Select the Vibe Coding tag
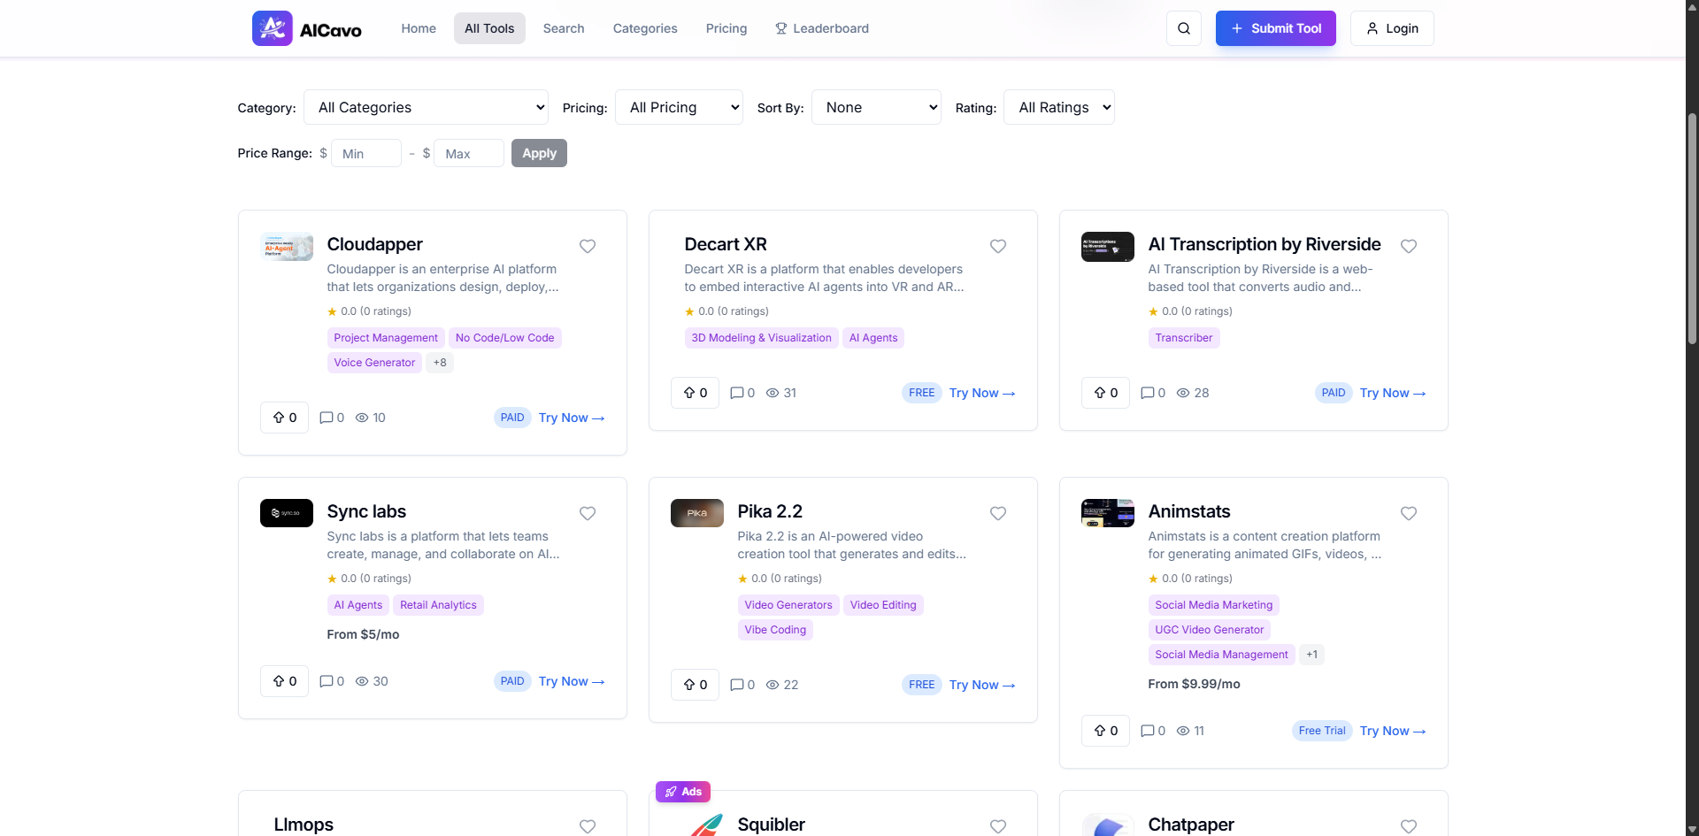Image resolution: width=1699 pixels, height=836 pixels. (775, 630)
